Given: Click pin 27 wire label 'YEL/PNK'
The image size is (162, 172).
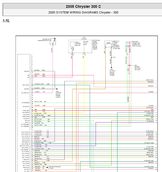Looking at the screenshot, I should click(37, 106).
